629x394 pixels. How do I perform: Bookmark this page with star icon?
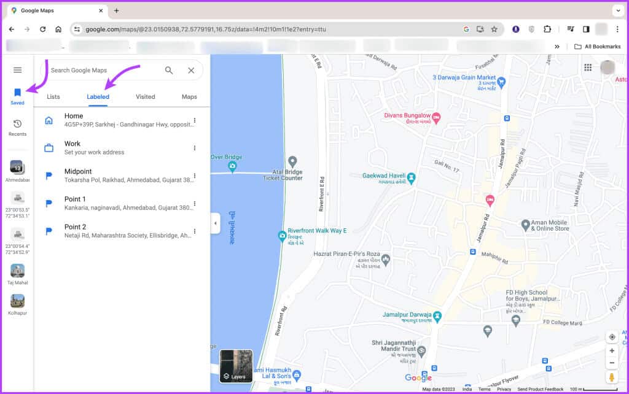click(494, 29)
